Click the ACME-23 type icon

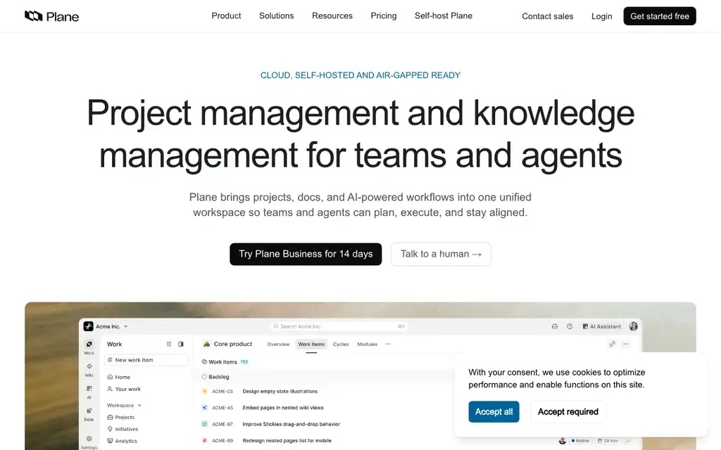(x=205, y=391)
